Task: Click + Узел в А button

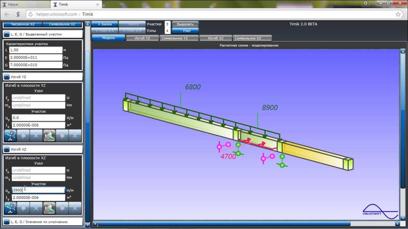Action: 105,31
